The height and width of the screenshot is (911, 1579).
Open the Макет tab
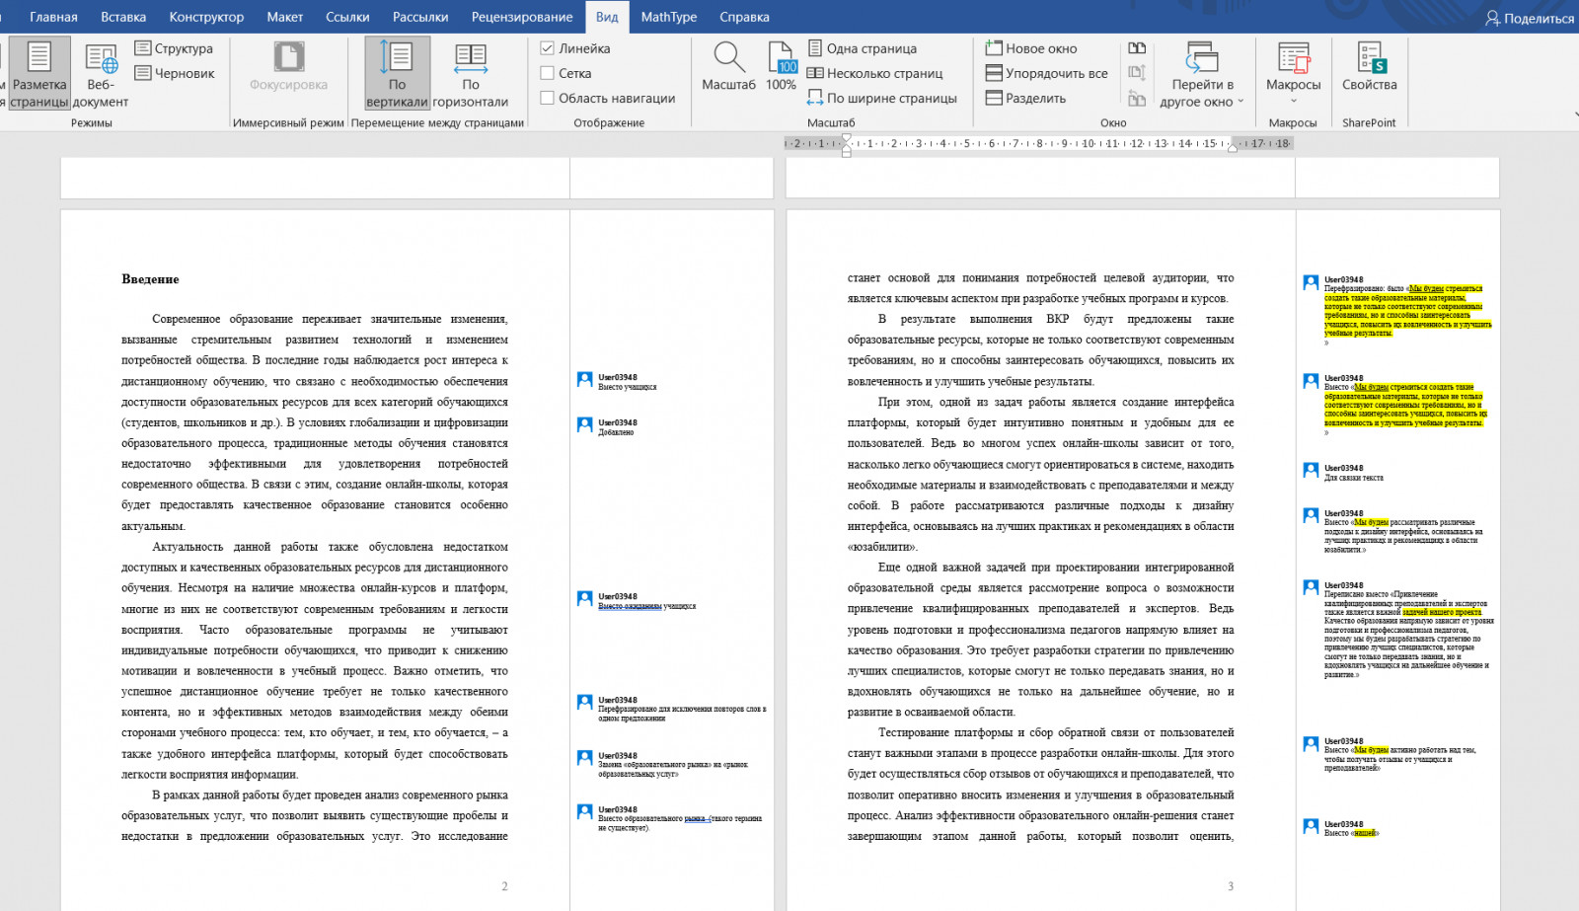[285, 17]
